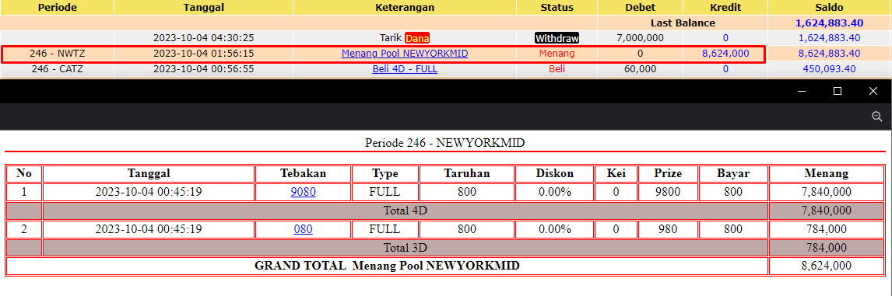
Task: Click the Status column header
Action: [557, 8]
